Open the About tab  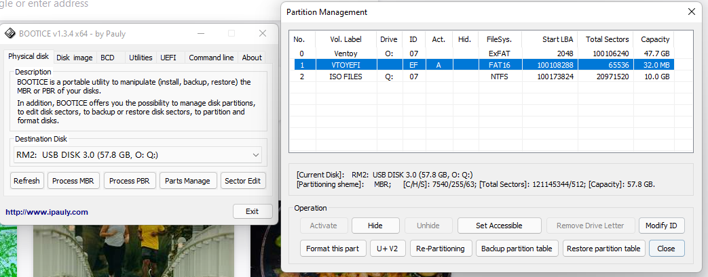(x=252, y=58)
